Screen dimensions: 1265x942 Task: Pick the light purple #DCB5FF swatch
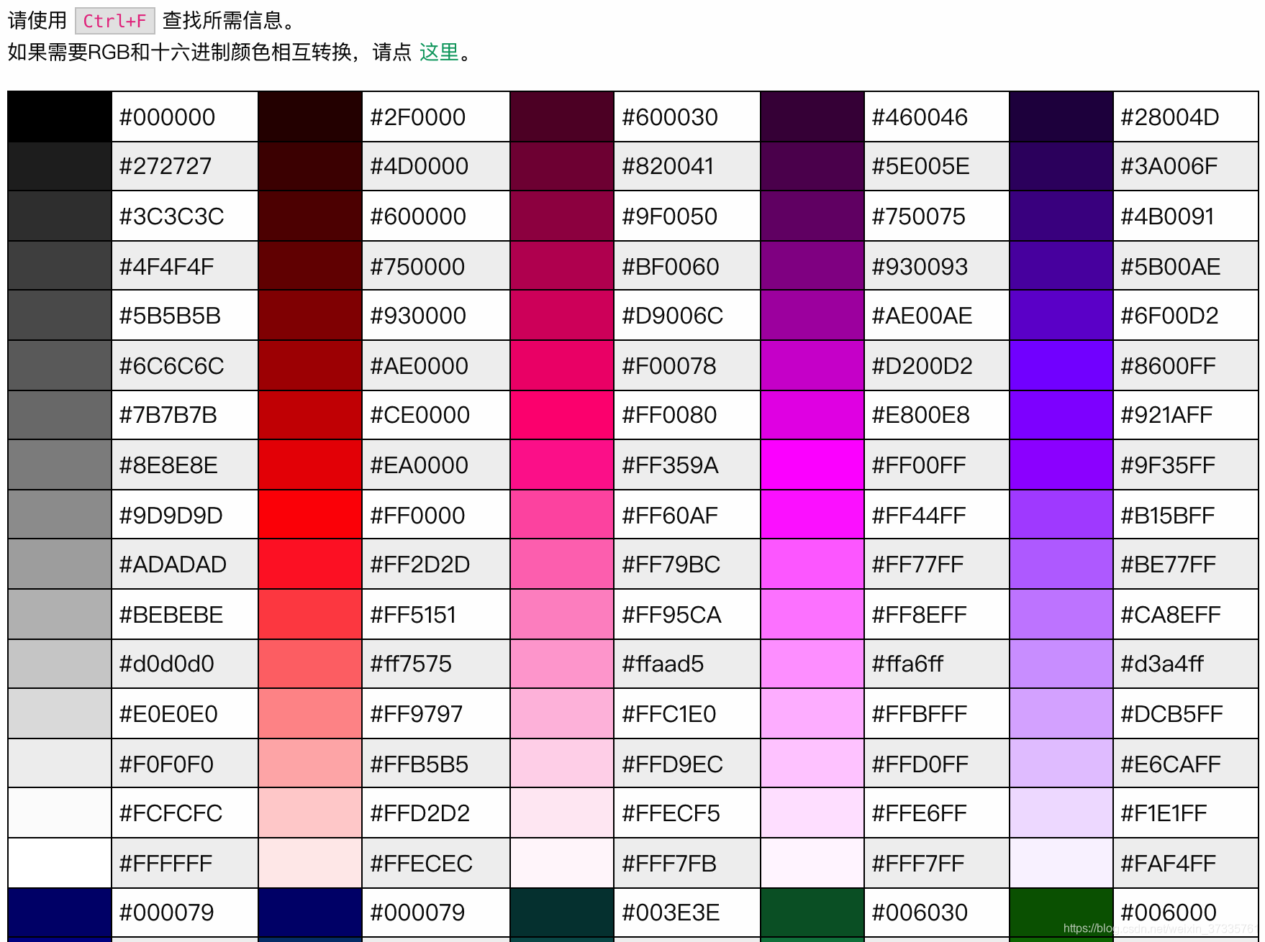tap(1061, 713)
